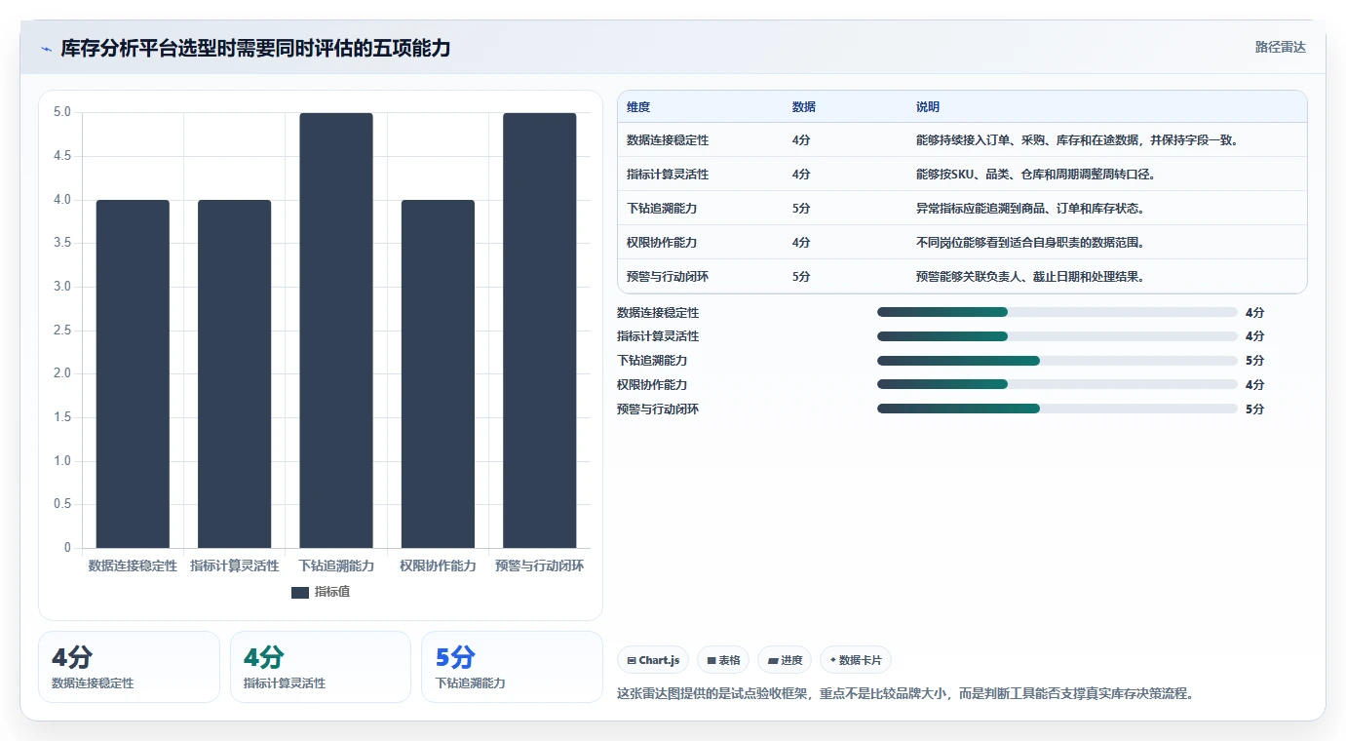Click description starting 预警能够关联负责人
Viewport: 1346px width, 741px height.
click(x=1030, y=277)
